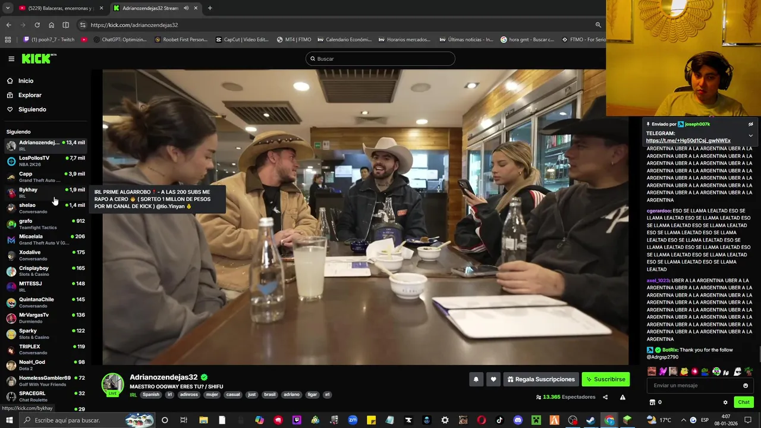Viewport: 761px width, 428px height.
Task: Go back using the browser back arrow
Action: tap(8, 25)
